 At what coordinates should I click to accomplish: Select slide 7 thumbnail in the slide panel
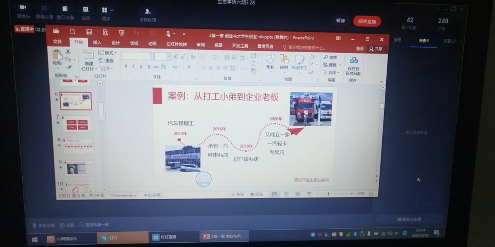pyautogui.click(x=77, y=123)
